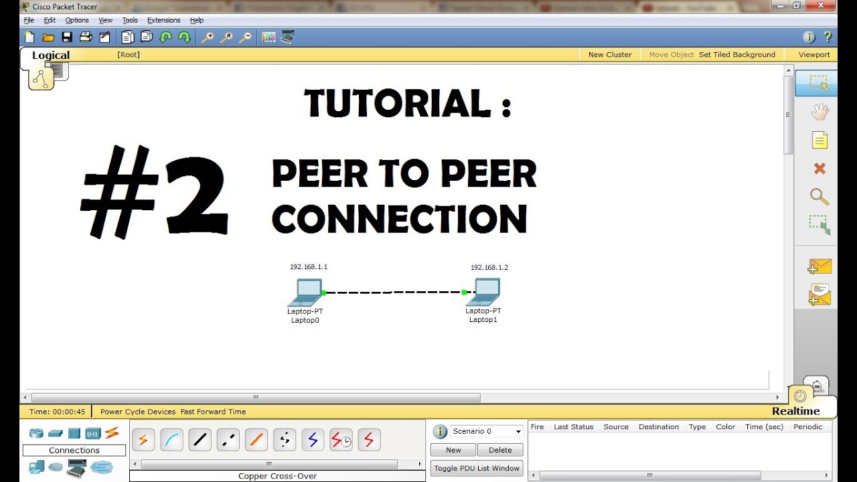
Task: Choose the Move Layout hand tool
Action: tap(820, 112)
